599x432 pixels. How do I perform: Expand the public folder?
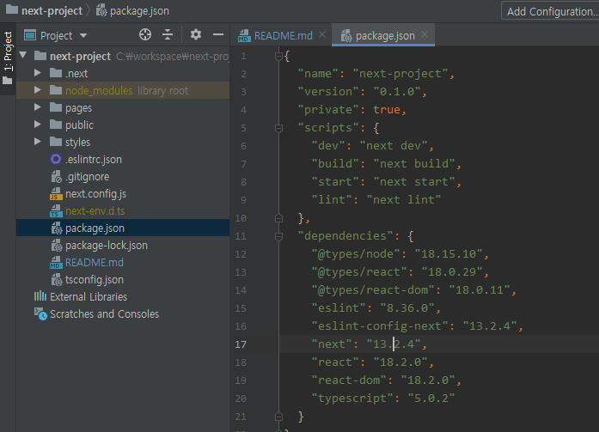[x=38, y=124]
